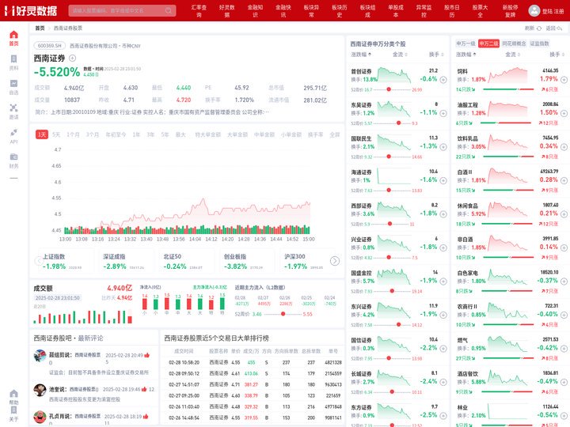Add 西南证券 to watchlist via plus icon

pyautogui.click(x=72, y=58)
